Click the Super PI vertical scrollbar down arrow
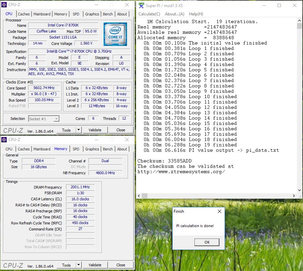 [x=299, y=190]
